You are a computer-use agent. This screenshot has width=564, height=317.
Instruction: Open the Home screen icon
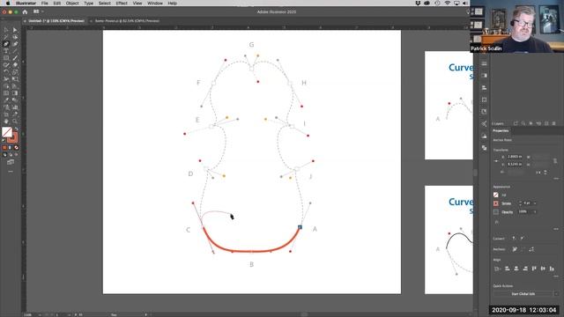pos(25,11)
